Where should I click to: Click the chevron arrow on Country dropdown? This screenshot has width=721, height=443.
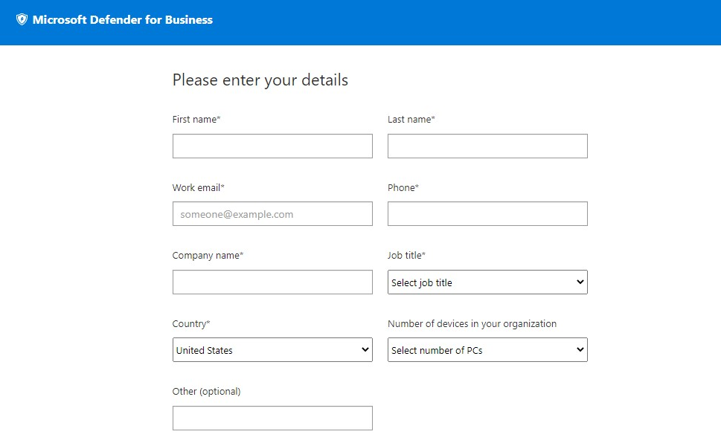pyautogui.click(x=365, y=349)
